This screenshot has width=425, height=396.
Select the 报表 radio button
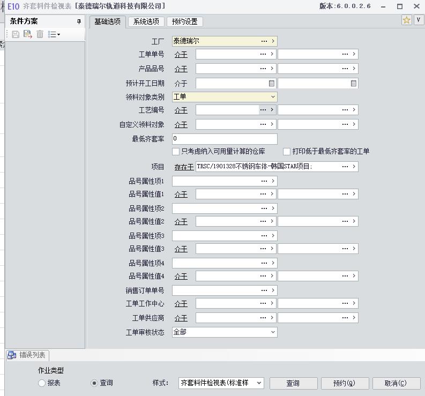click(42, 383)
